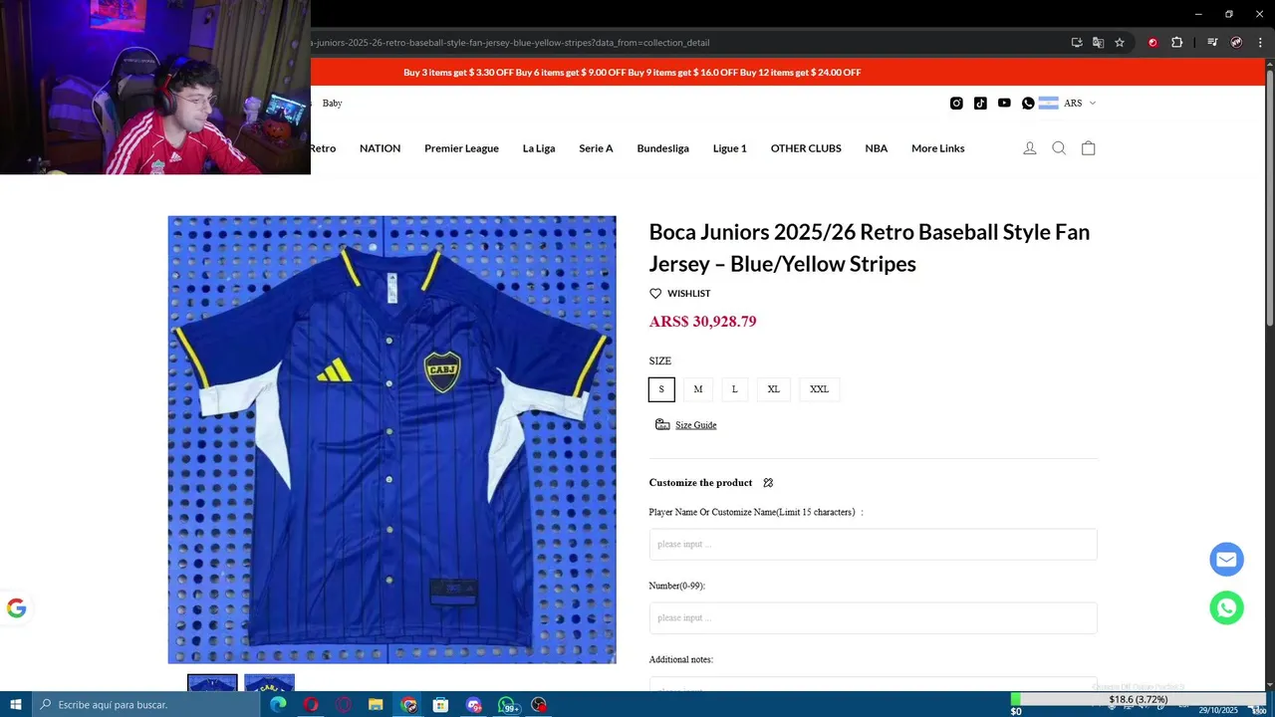This screenshot has height=717, width=1275.
Task: Open the store's TikTok page
Action: 980,104
